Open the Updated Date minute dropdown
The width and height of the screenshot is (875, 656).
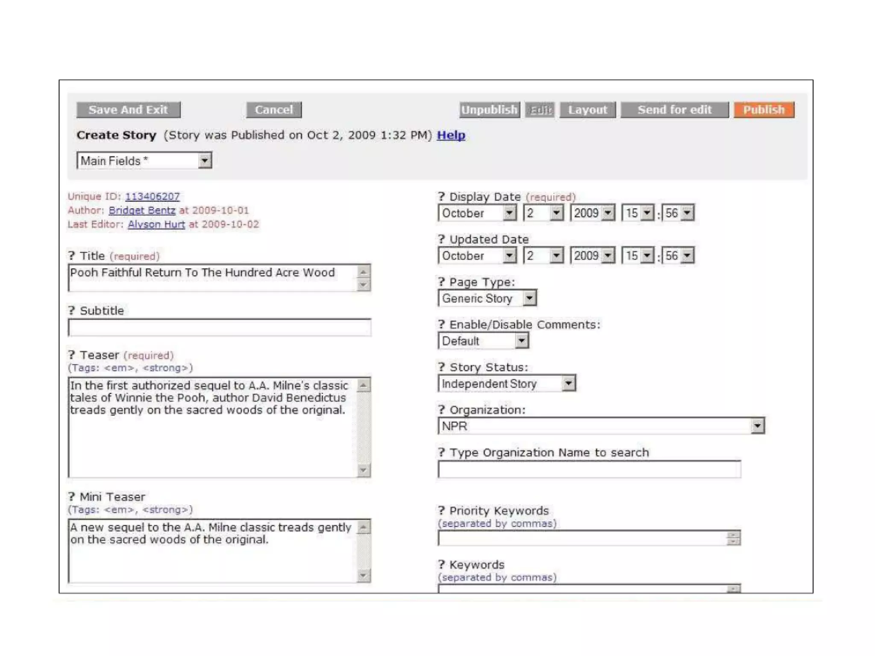coord(678,255)
